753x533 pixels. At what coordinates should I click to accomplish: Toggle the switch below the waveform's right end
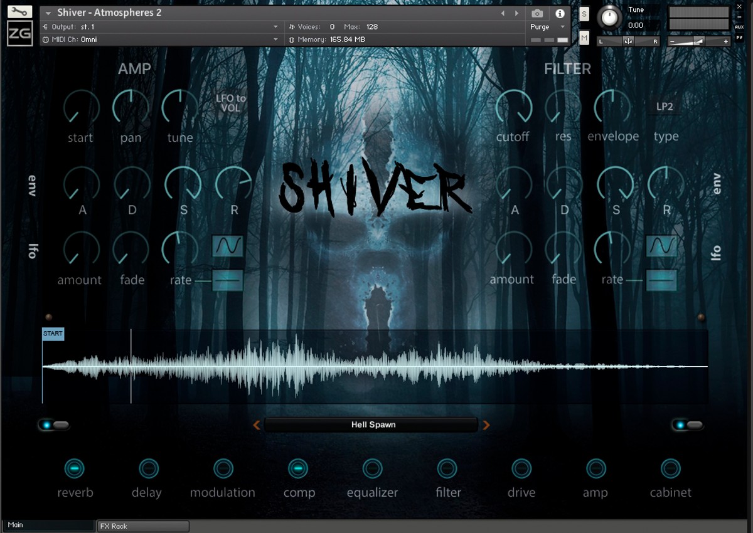[x=688, y=425]
